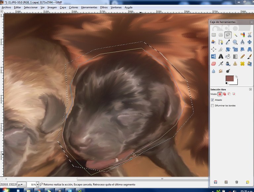Select the Free Select lasso tool

pos(228,35)
